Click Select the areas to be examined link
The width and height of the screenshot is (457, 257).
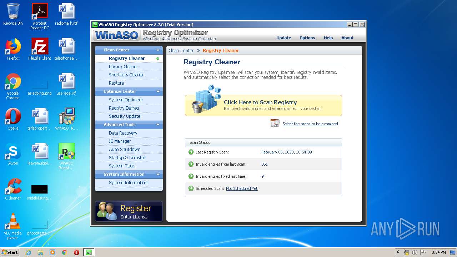310,124
